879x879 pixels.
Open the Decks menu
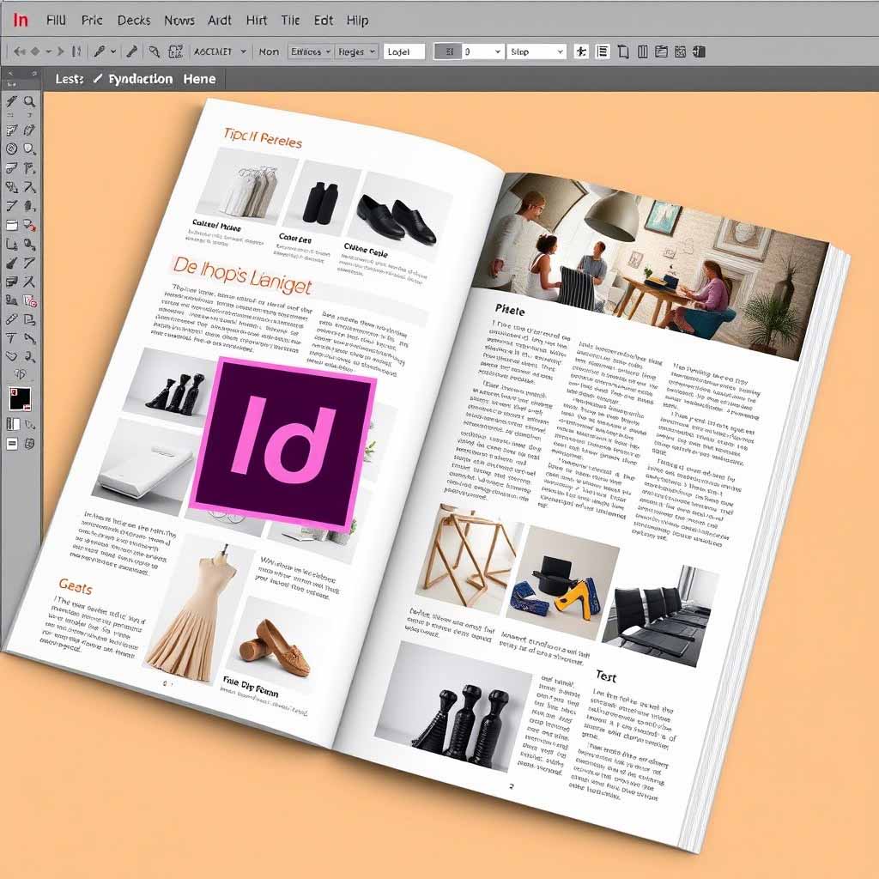click(x=134, y=21)
